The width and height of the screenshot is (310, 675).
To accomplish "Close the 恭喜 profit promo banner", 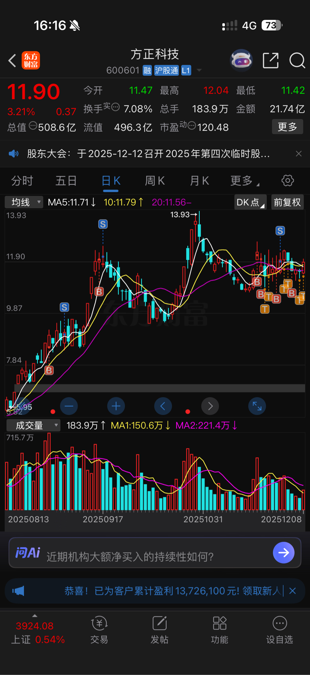I will coord(293,591).
